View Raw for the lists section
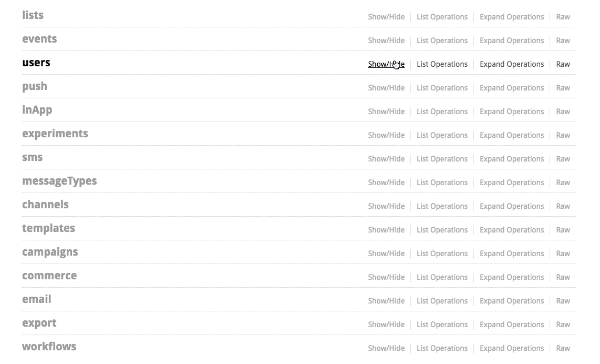The height and width of the screenshot is (364, 600). tap(563, 17)
